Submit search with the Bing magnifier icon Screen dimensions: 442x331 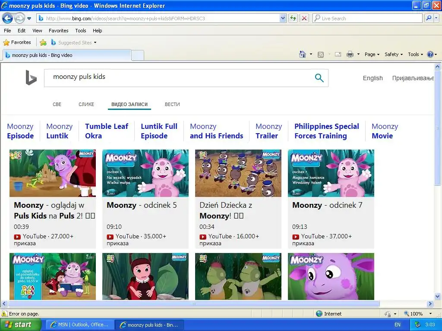point(319,78)
